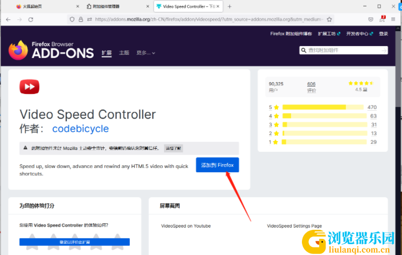Open the 开发者中心 link
This screenshot has width=402, height=255.
359,34
